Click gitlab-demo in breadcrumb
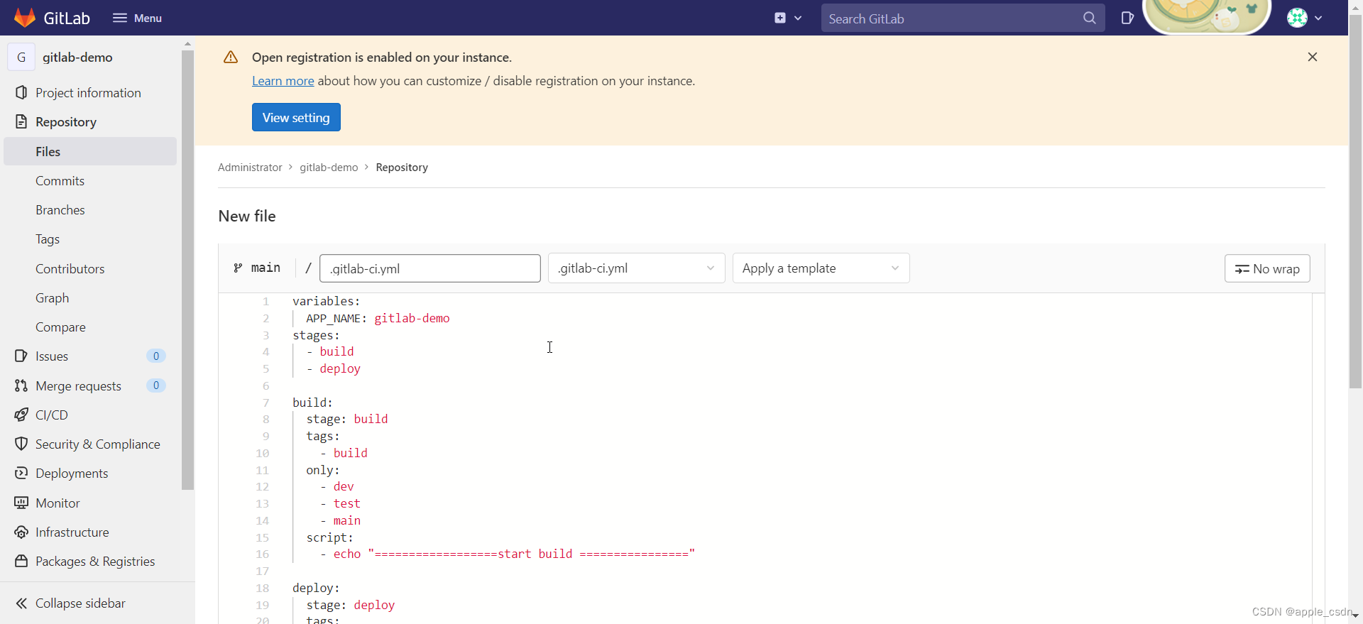 coord(329,168)
